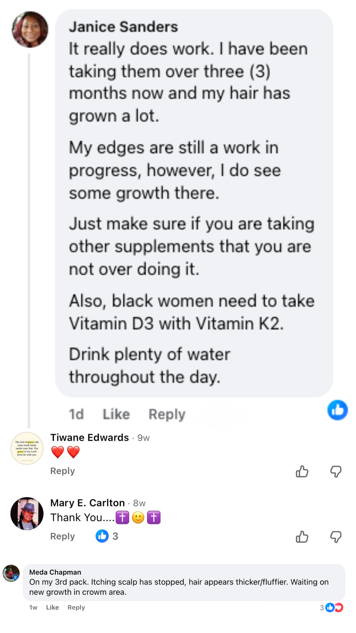Open Janice Sanders' profile name link
Viewport: 356px width, 633px height.
tap(123, 27)
